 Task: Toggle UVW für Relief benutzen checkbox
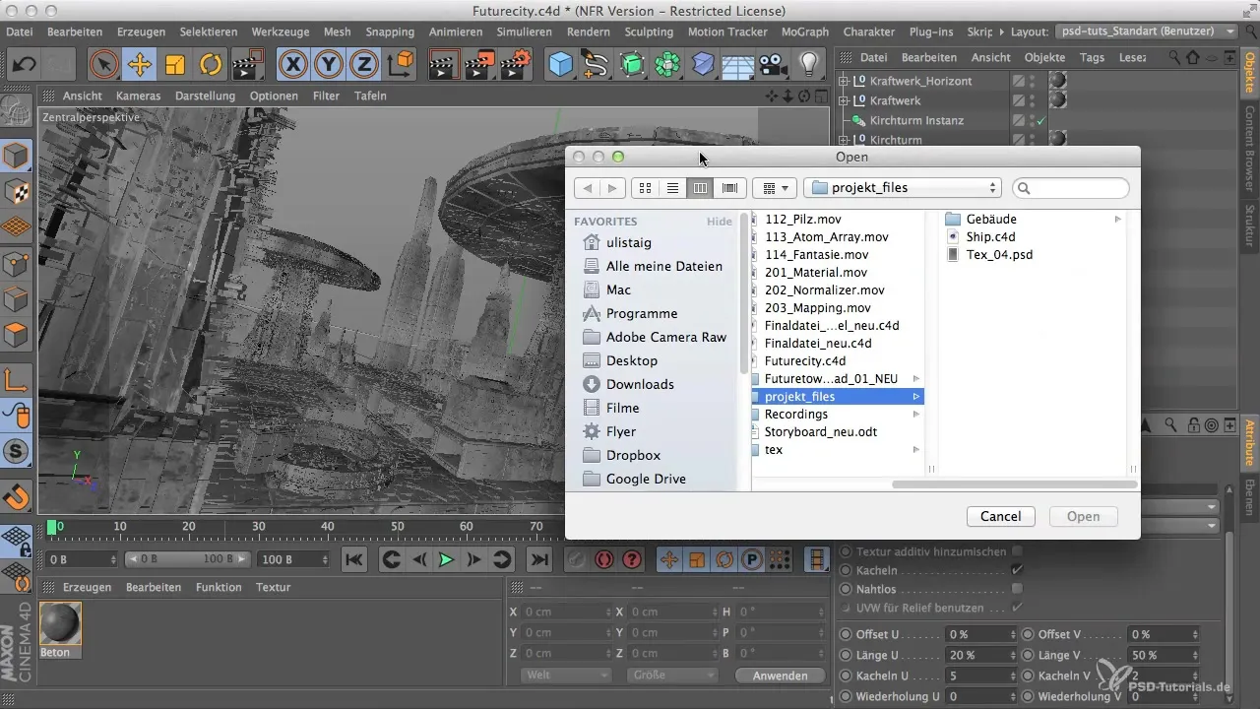click(x=1017, y=607)
